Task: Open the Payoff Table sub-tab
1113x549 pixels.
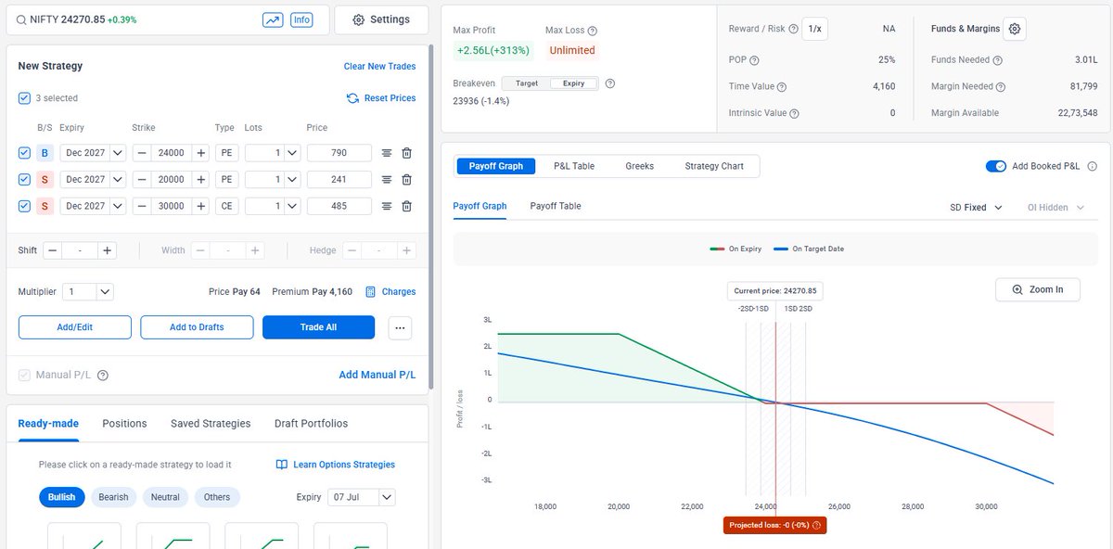Action: click(x=556, y=206)
